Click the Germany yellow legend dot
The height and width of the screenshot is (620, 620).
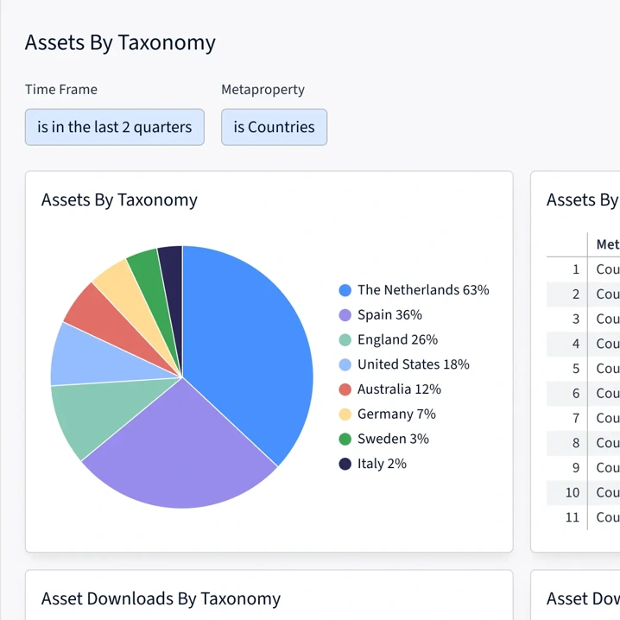click(345, 414)
